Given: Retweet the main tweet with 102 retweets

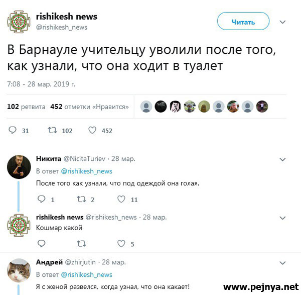Looking at the screenshot, I should click(x=52, y=130).
